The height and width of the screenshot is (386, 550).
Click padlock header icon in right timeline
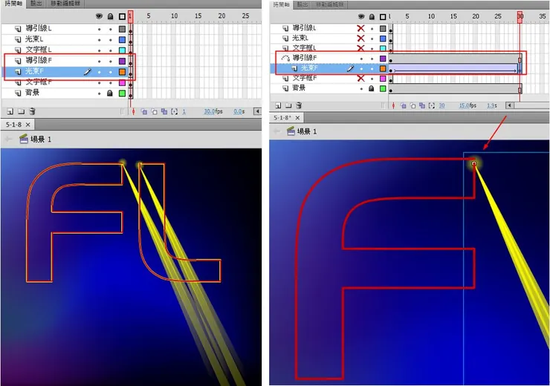tap(372, 16)
